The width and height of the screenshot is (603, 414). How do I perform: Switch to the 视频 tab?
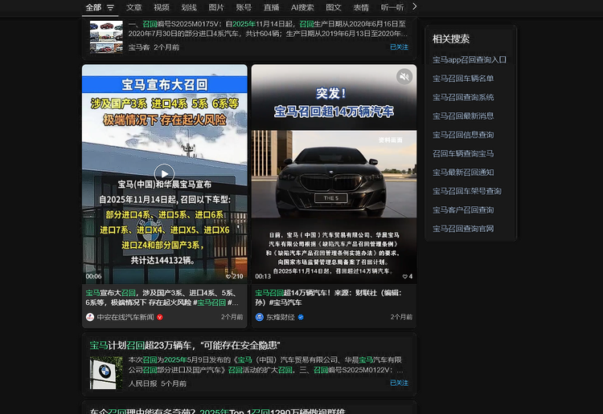[x=162, y=7]
